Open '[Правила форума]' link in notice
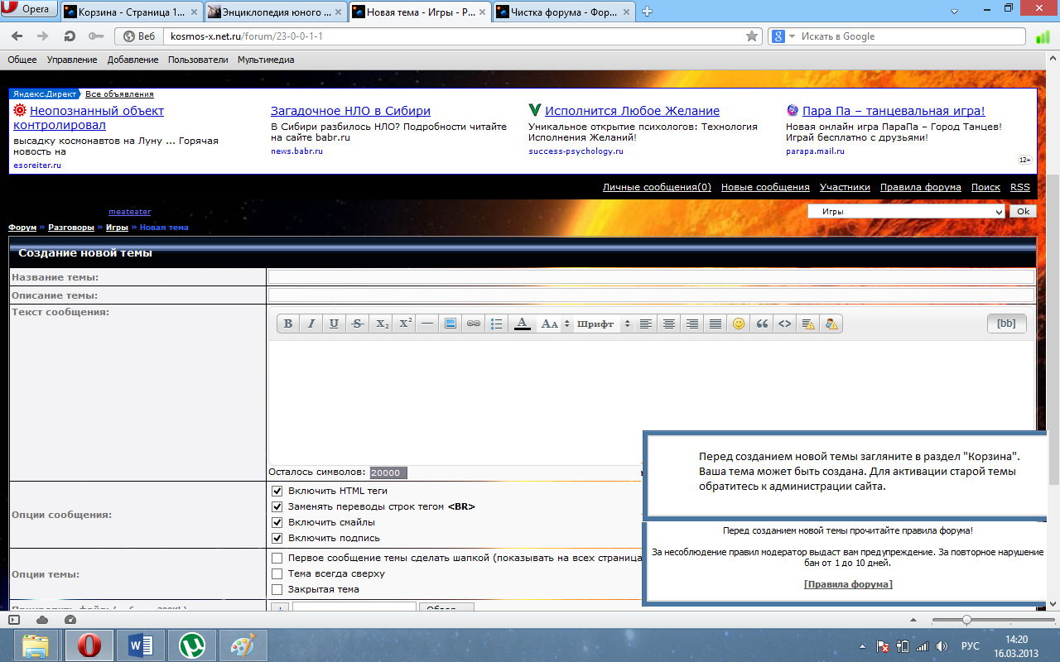 click(x=848, y=584)
